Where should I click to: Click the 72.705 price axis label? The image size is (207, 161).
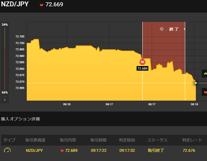20,36
